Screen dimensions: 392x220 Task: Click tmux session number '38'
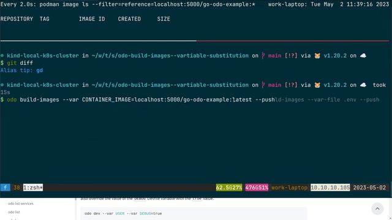click(17, 188)
